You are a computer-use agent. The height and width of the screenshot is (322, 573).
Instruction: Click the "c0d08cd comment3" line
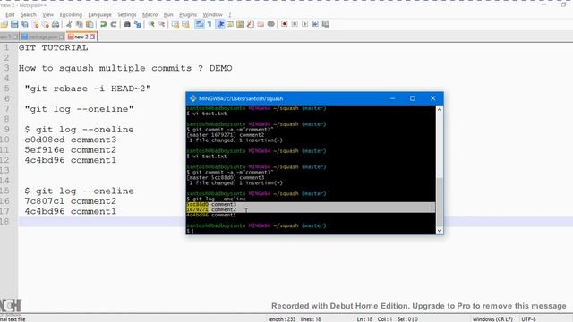[x=71, y=140]
